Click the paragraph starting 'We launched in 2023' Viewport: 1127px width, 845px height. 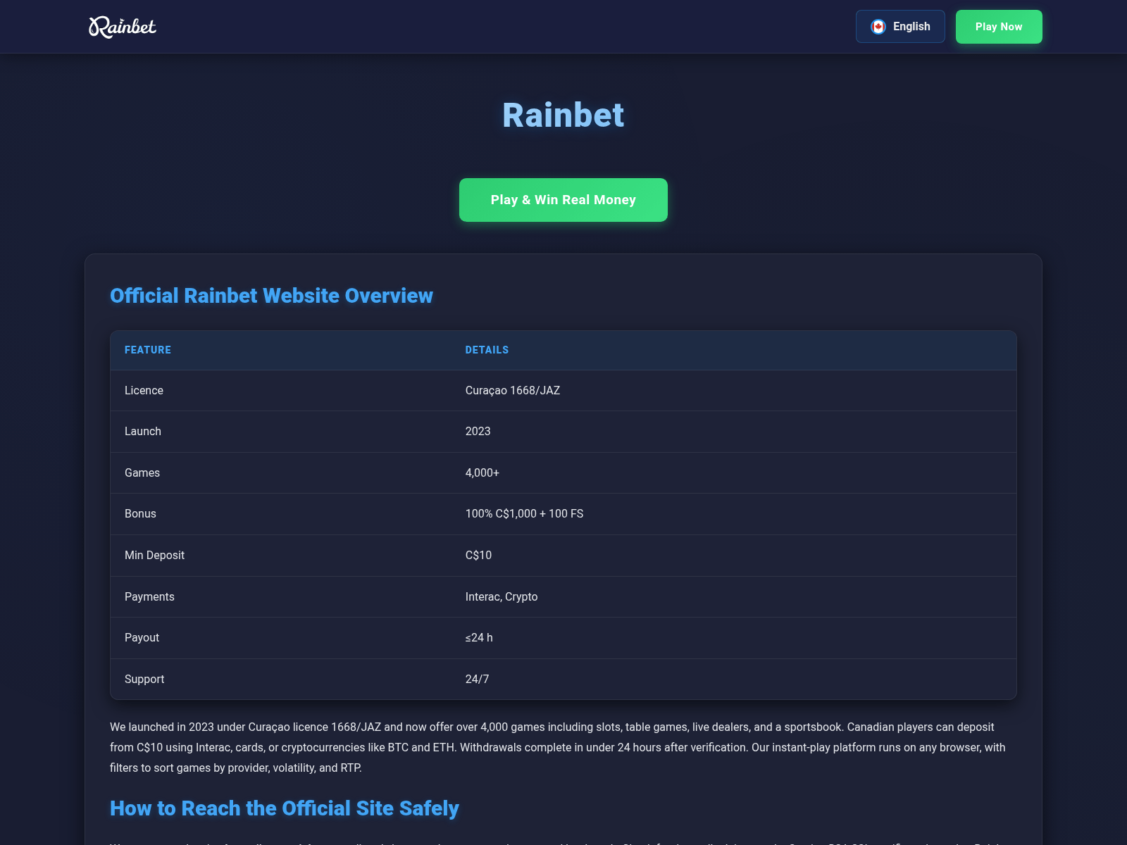(x=558, y=747)
